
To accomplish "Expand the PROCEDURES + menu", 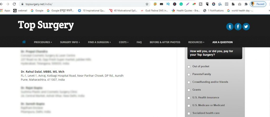I will point(43,42).
